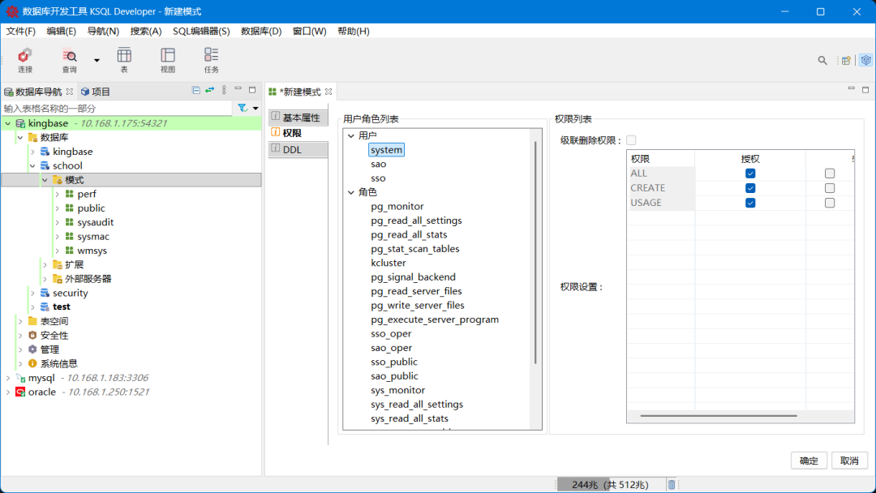Screen dimensions: 876x493
Task: Click the permissions table horizontal scrollbar
Action: click(719, 415)
